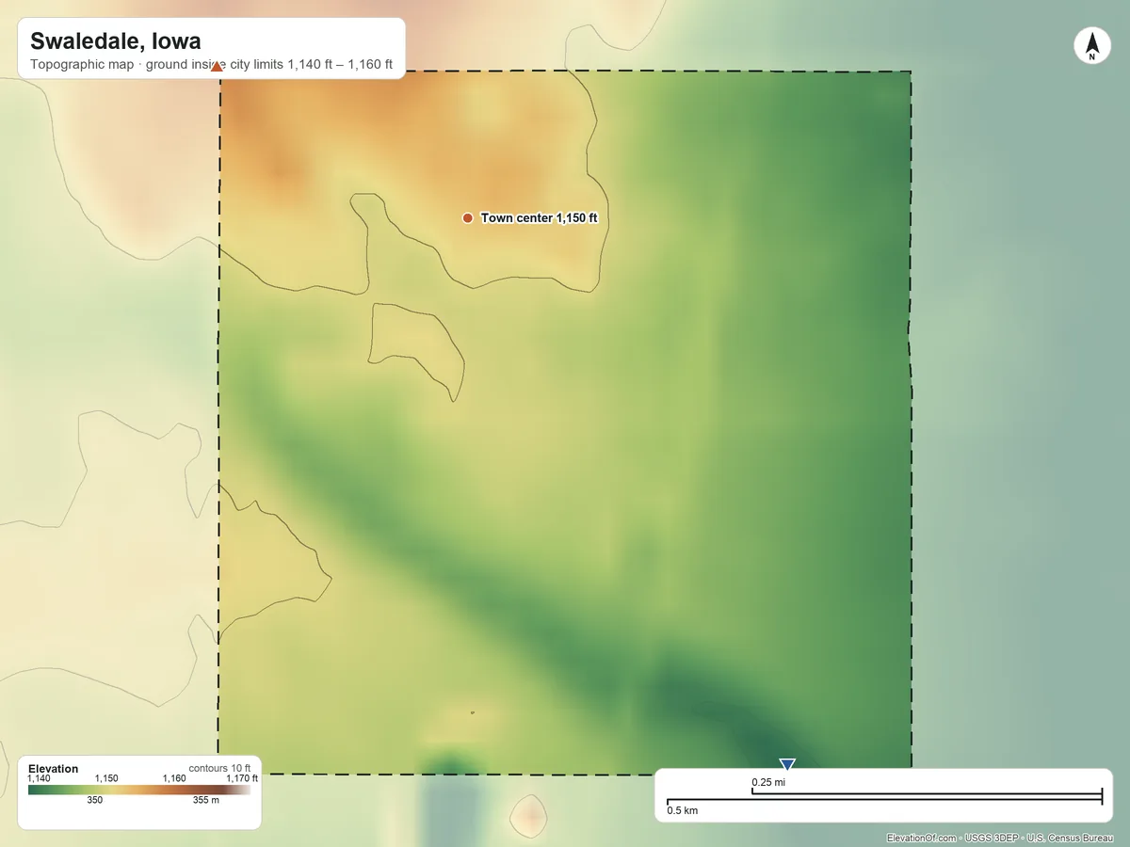Click the topographic map subtitle text
Viewport: 1130px width, 847px height.
[x=211, y=66]
